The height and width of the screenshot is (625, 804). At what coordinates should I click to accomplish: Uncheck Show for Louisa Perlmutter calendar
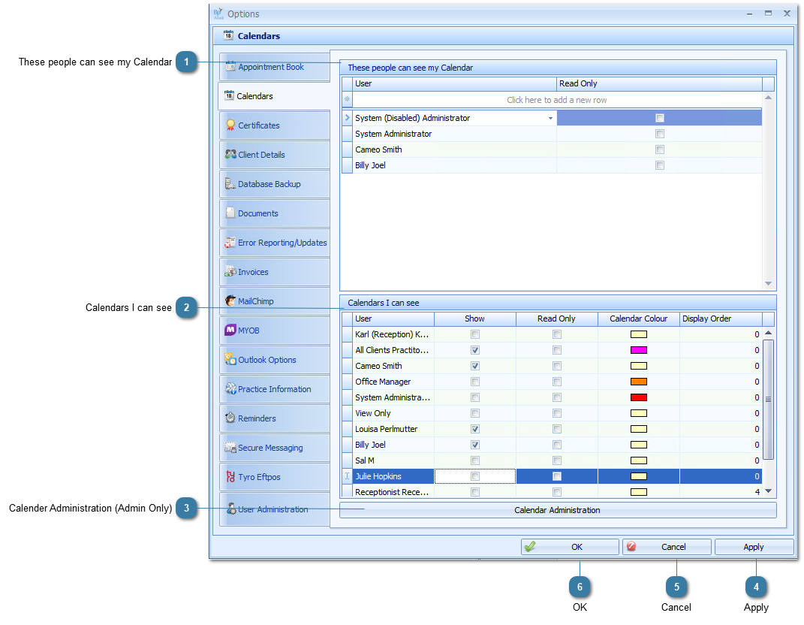tap(475, 429)
